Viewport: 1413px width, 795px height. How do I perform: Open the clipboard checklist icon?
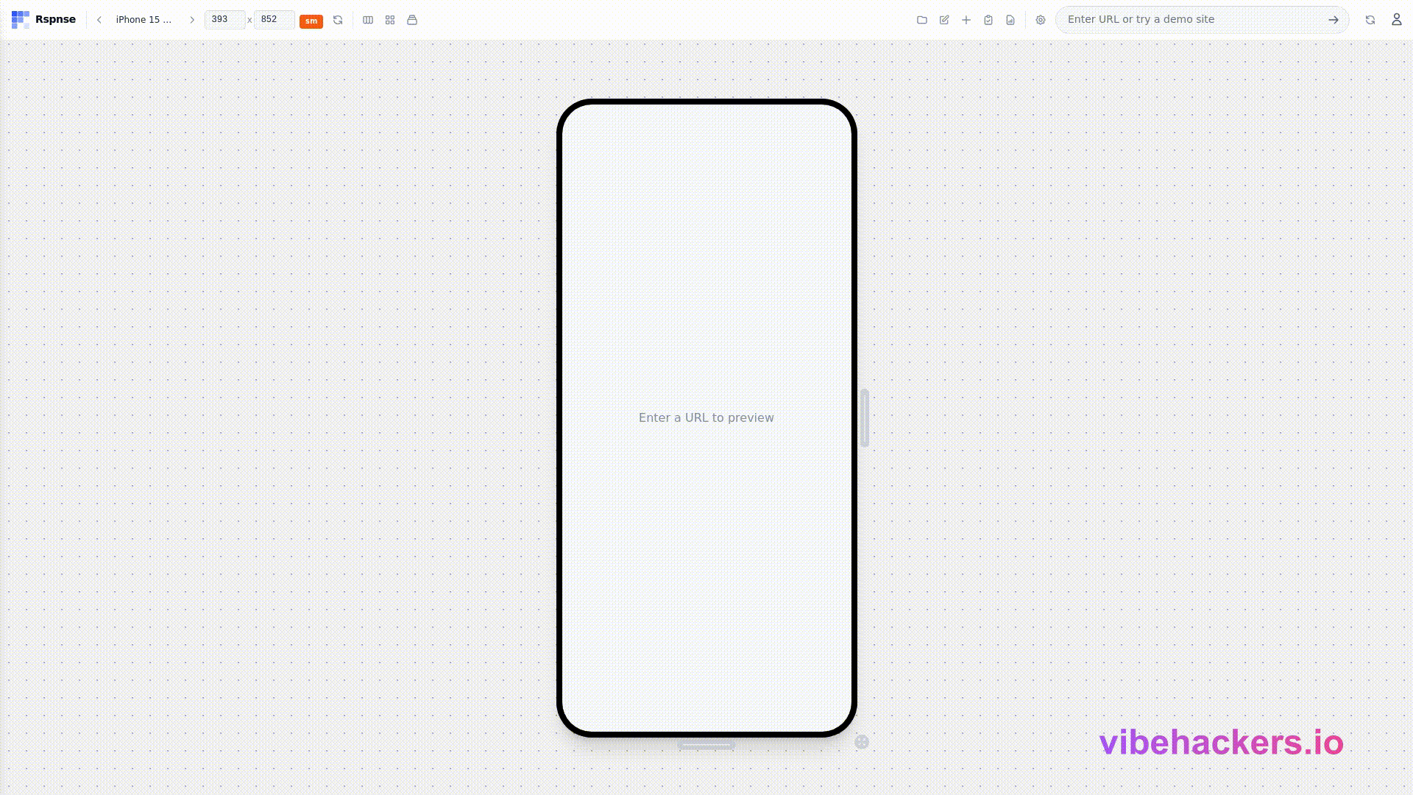988,20
